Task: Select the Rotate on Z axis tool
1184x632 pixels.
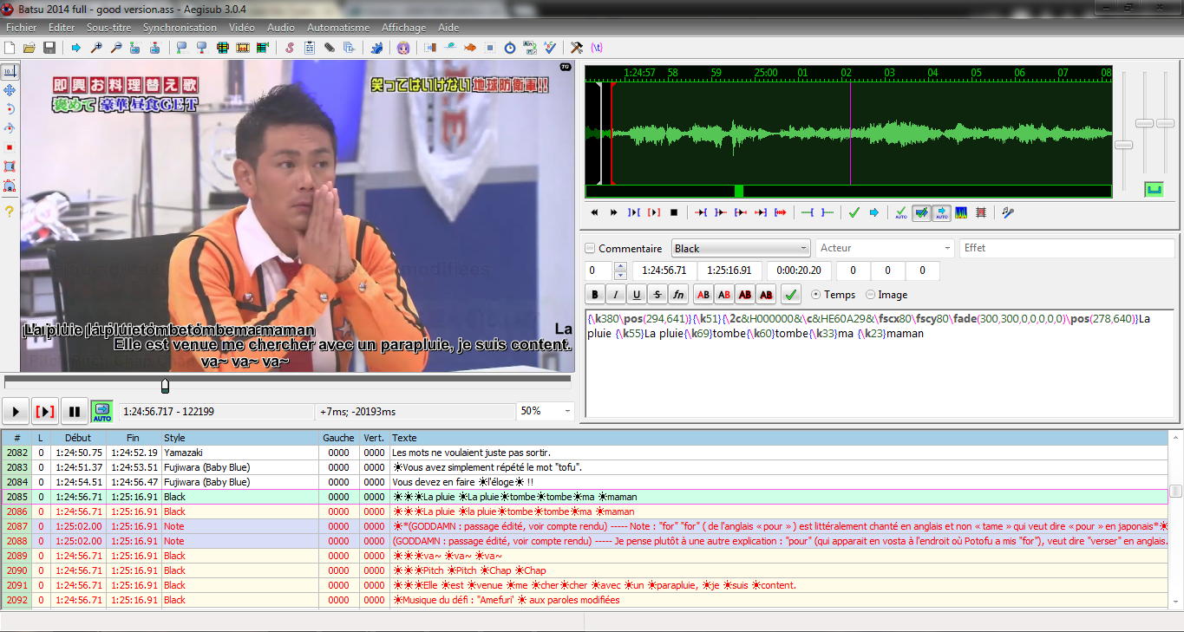Action: click(x=10, y=109)
